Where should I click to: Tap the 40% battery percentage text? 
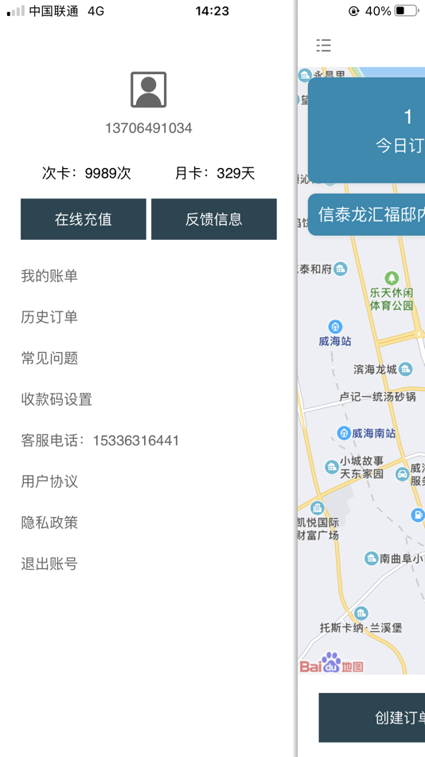(378, 11)
